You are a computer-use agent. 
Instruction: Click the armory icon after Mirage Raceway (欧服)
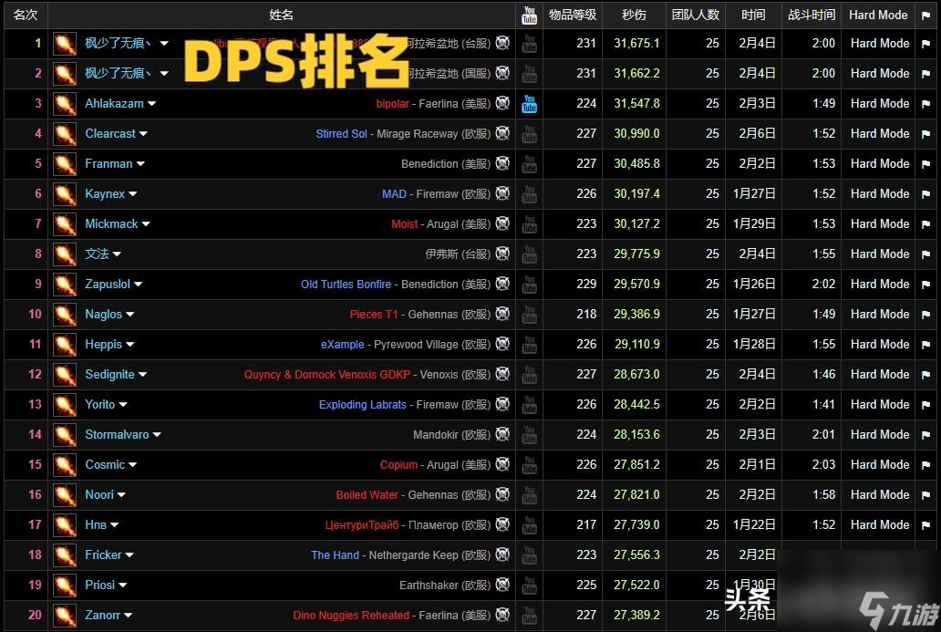click(x=503, y=133)
